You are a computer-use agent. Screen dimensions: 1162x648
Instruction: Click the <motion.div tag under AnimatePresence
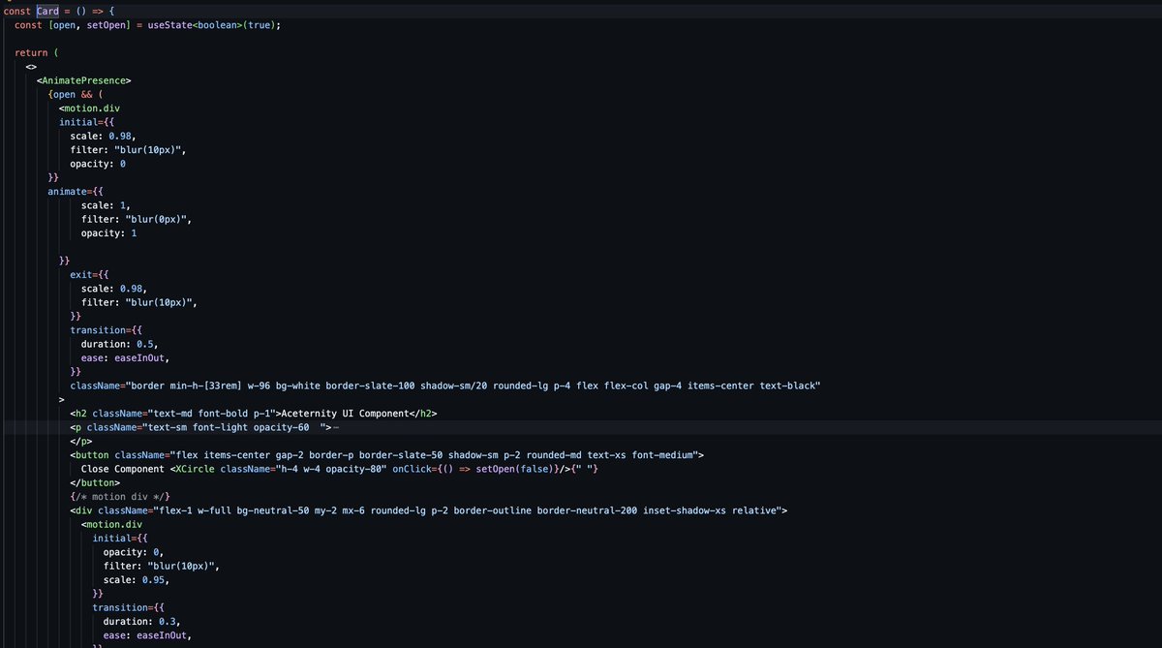point(89,108)
